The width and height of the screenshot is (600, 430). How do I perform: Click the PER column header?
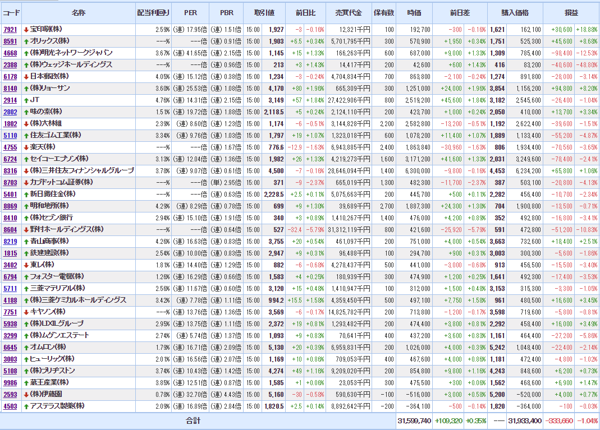coord(190,12)
